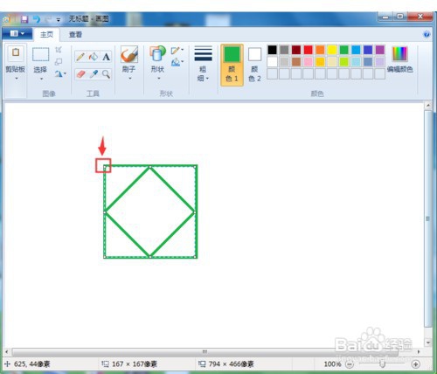437x374 pixels.
Task: Click the 167 × 167 selection size text
Action: [x=135, y=364]
